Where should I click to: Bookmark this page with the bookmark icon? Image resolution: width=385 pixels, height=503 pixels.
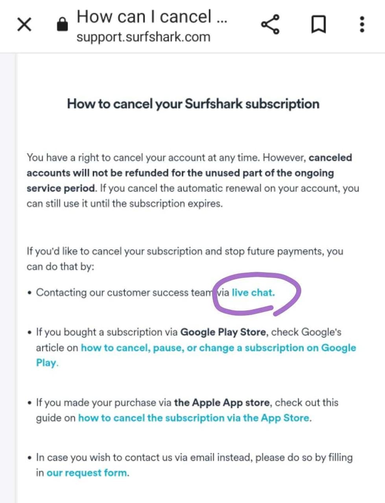(318, 25)
